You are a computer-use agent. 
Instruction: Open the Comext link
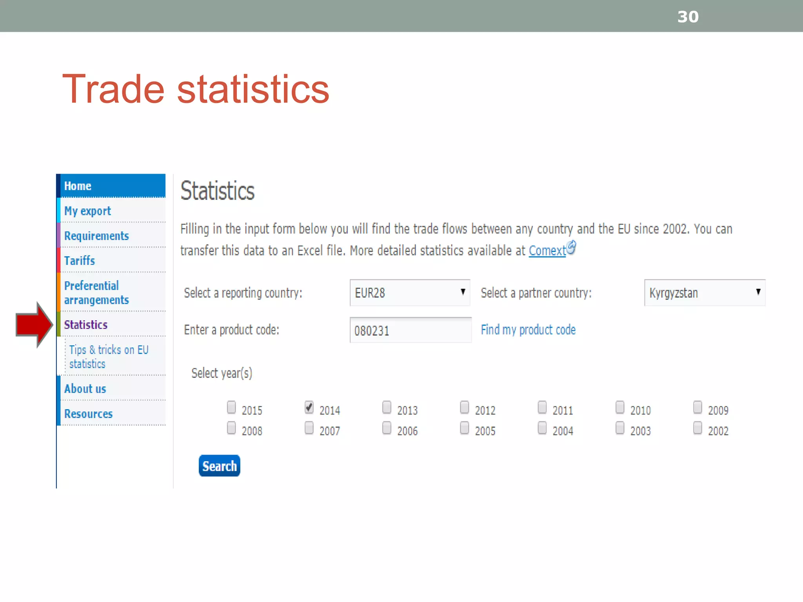pyautogui.click(x=547, y=250)
